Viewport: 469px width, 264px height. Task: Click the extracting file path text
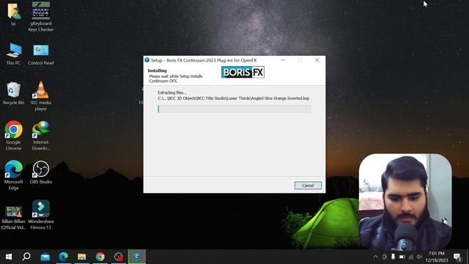pos(233,98)
